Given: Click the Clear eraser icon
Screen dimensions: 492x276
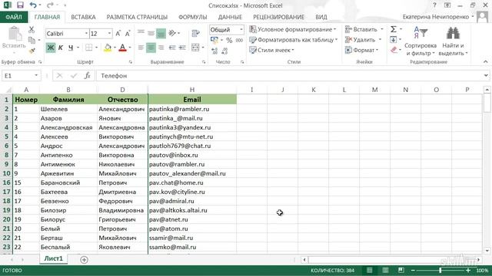Looking at the screenshot, I should point(394,50).
